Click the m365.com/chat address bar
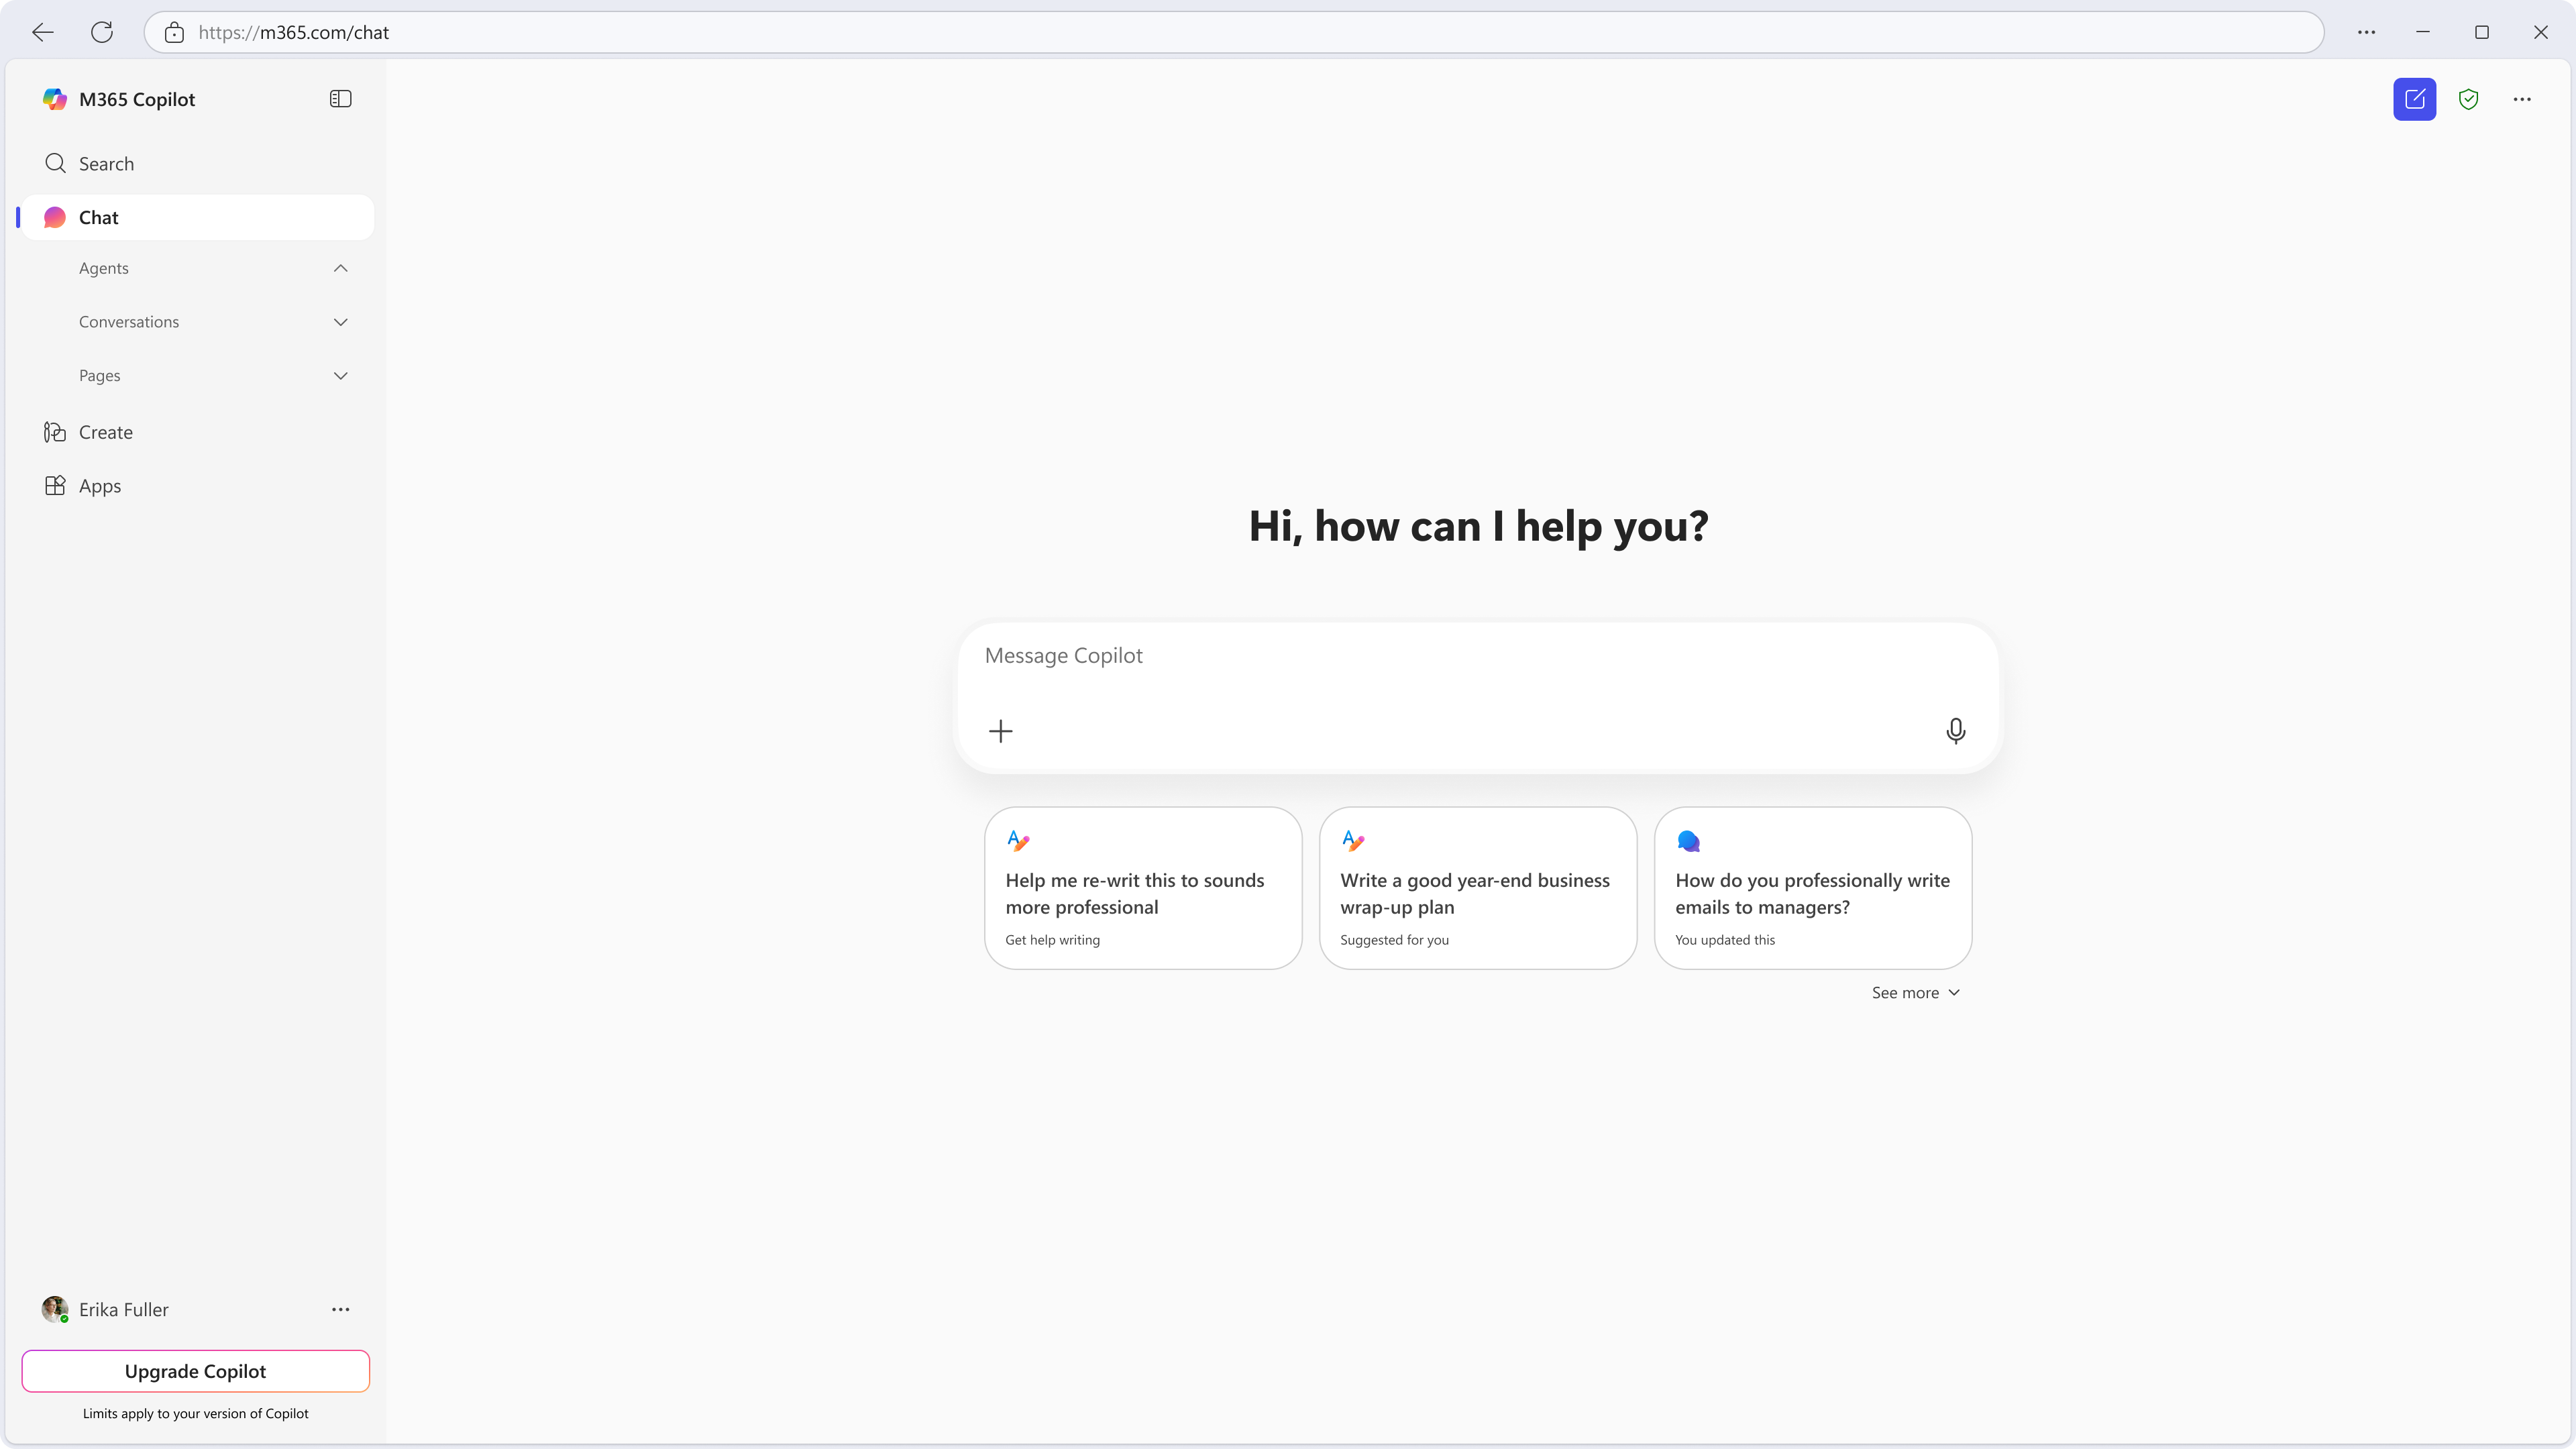Screen dimensions: 2576x1449 [x=1233, y=32]
